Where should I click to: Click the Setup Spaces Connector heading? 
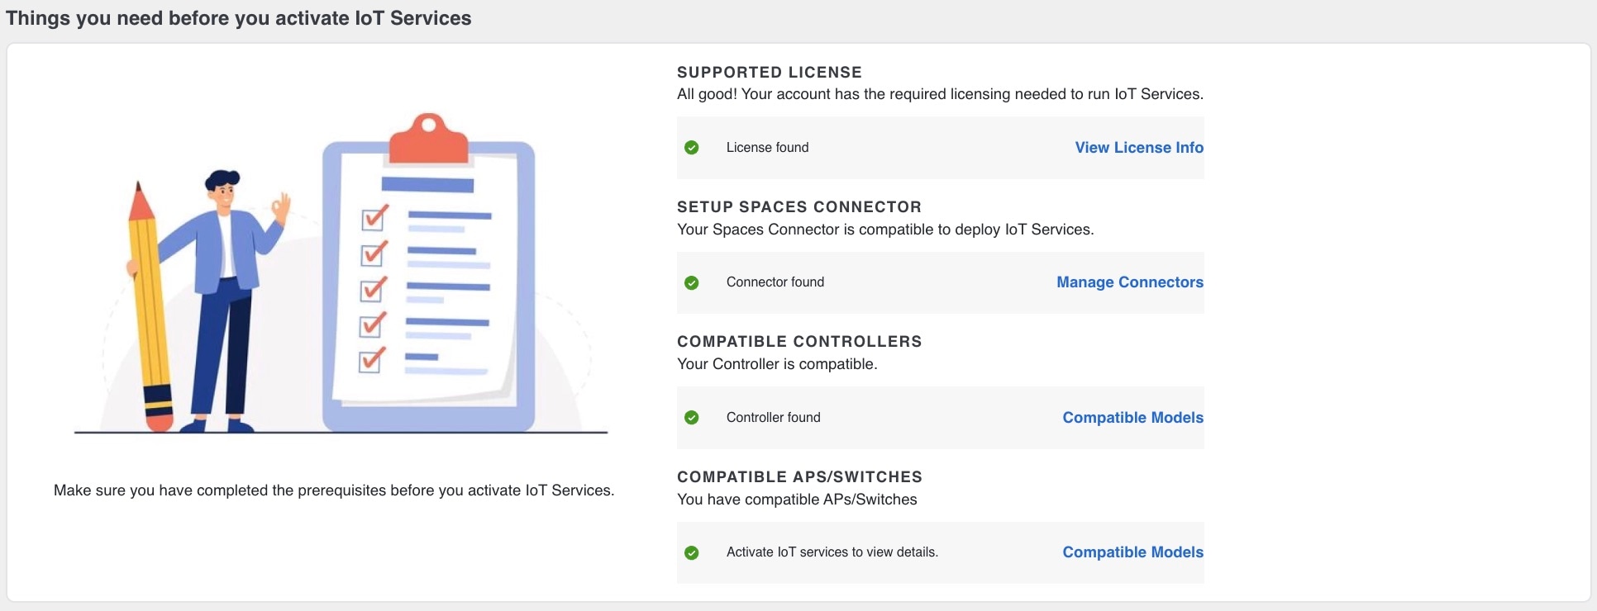point(799,207)
